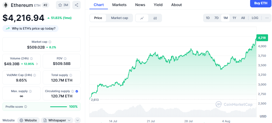Set chart range to 1D
The height and width of the screenshot is (123, 272).
pyautogui.click(x=208, y=18)
